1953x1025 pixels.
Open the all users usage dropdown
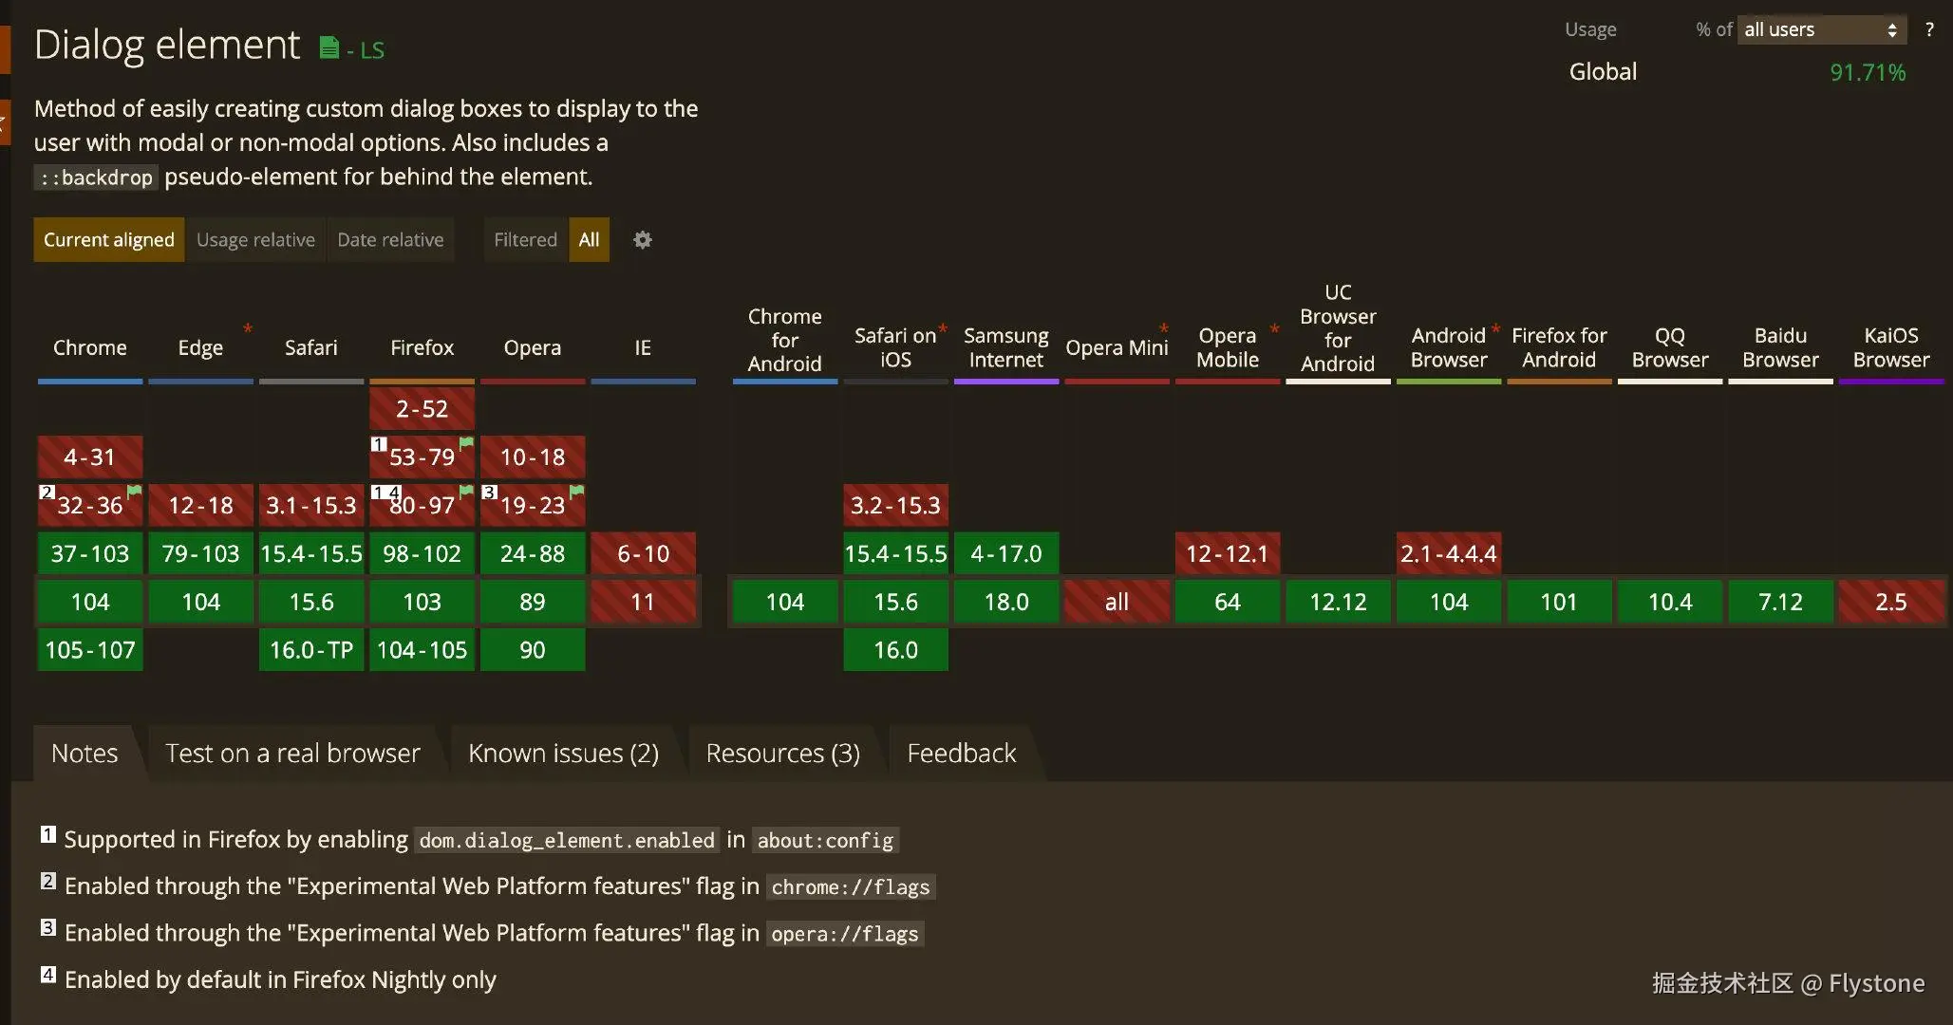(1821, 29)
